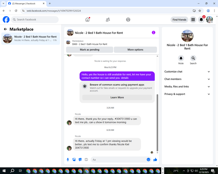The image size is (218, 174).
Task: Open a new browser tab
Action: 50,3
